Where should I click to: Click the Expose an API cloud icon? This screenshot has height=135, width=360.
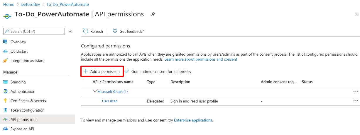5,129
